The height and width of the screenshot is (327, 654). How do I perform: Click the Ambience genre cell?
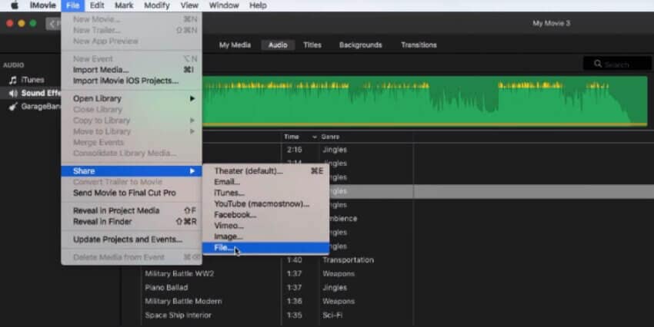343,219
